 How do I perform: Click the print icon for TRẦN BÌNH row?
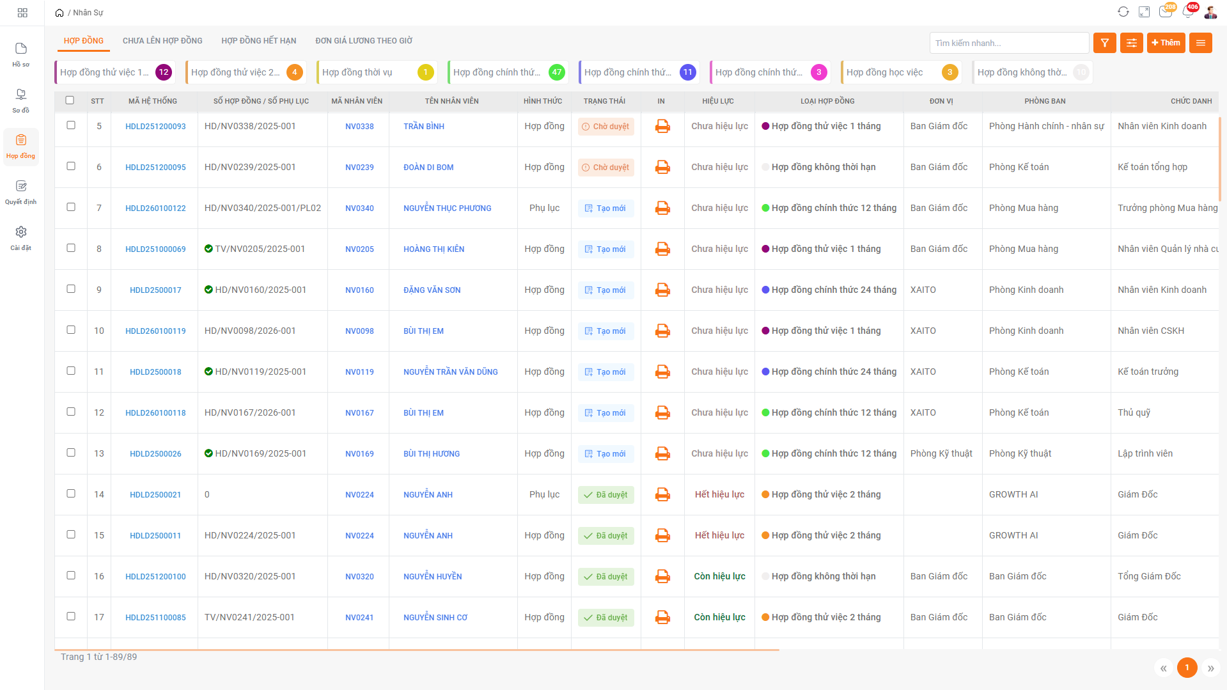[662, 127]
